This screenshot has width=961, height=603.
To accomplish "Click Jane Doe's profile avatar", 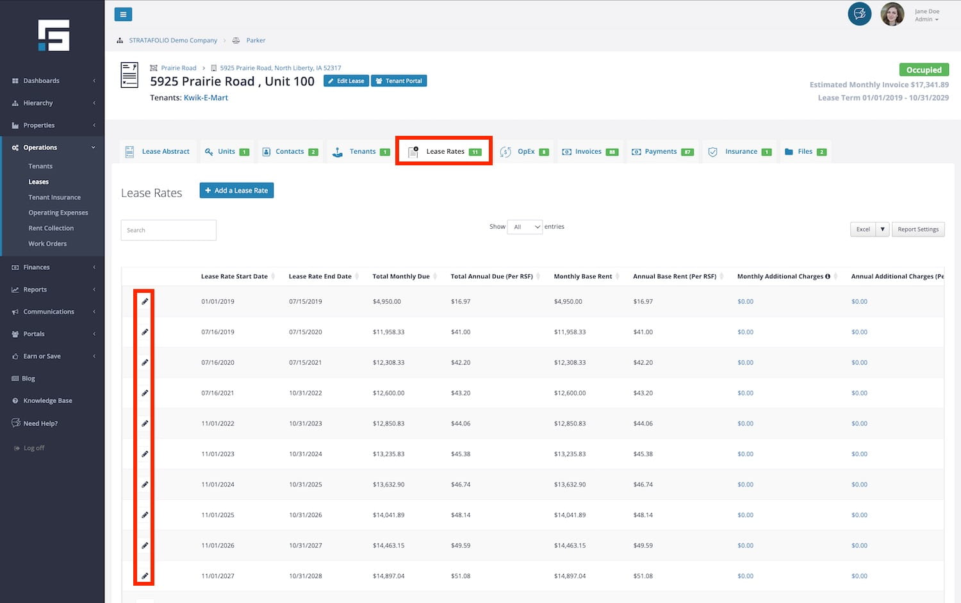I will [x=892, y=14].
